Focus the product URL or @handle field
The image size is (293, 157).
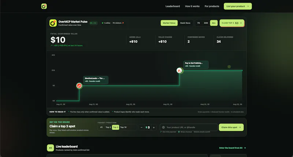pos(189,127)
